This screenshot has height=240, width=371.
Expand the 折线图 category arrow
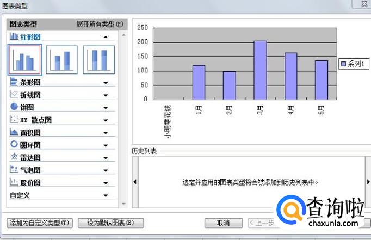tap(106, 95)
